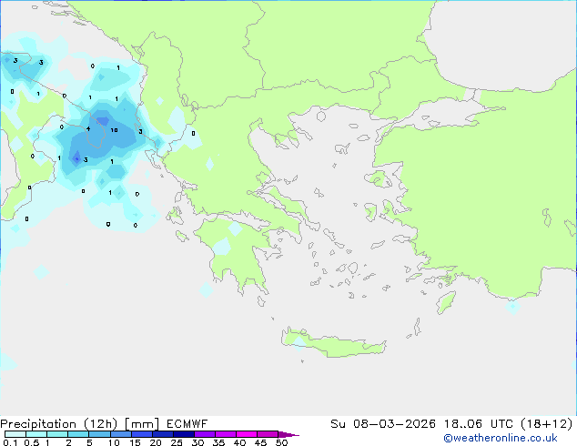Click the legend color segment between 0.1 and 0.5
The width and height of the screenshot is (577, 446).
click(15, 434)
